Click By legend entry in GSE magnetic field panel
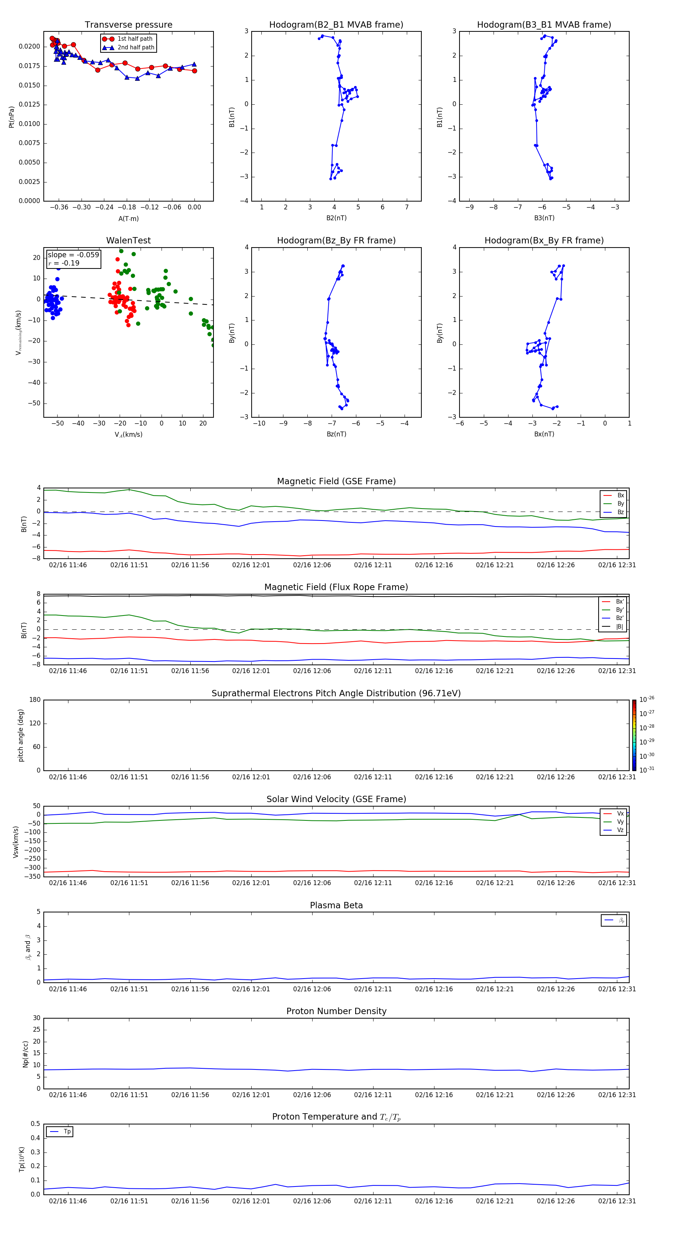 (614, 503)
